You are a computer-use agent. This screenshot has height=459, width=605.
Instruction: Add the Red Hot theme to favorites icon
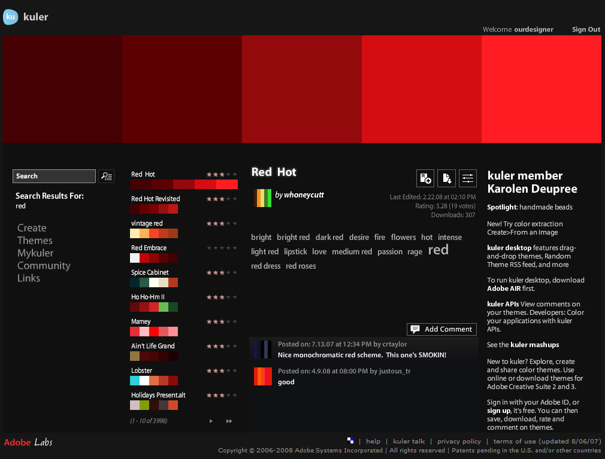(x=425, y=178)
